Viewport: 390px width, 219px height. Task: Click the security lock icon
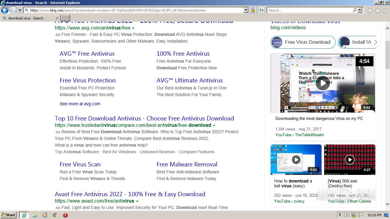253,10
